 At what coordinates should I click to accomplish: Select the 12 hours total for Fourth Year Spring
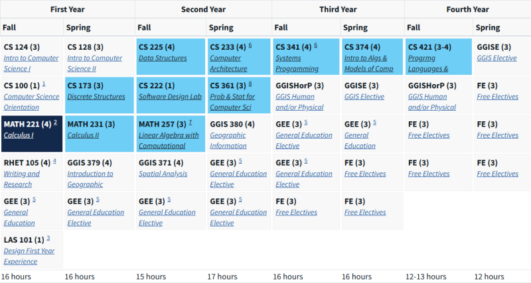(489, 276)
